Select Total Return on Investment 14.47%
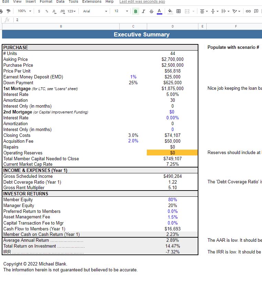The height and width of the screenshot is (282, 262). [x=173, y=246]
